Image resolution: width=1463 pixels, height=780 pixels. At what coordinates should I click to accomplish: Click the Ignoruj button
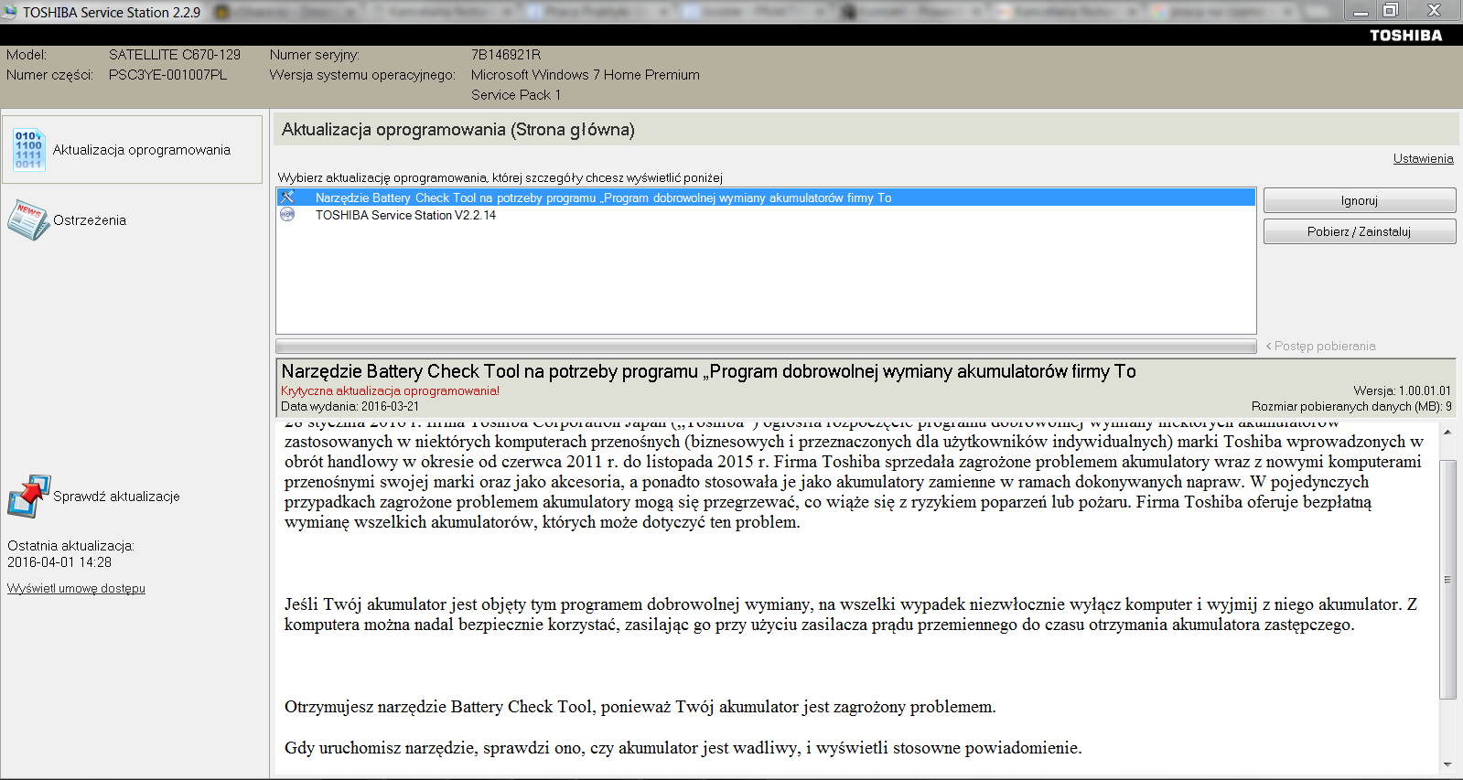(x=1360, y=200)
